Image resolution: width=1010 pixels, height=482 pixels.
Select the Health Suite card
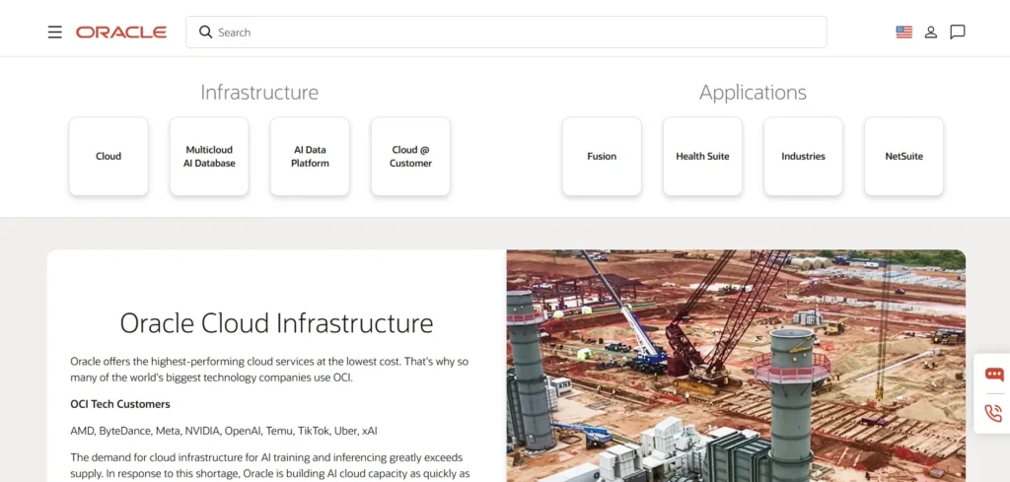tap(702, 157)
